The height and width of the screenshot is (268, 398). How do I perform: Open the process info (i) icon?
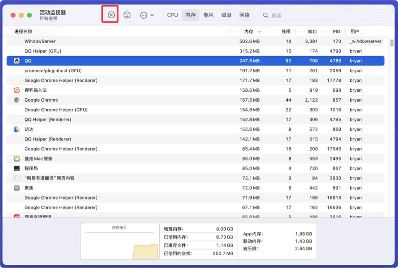[x=127, y=15]
